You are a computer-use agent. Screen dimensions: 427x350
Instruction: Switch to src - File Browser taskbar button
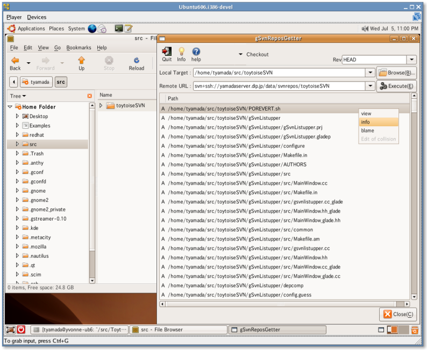tap(178, 330)
